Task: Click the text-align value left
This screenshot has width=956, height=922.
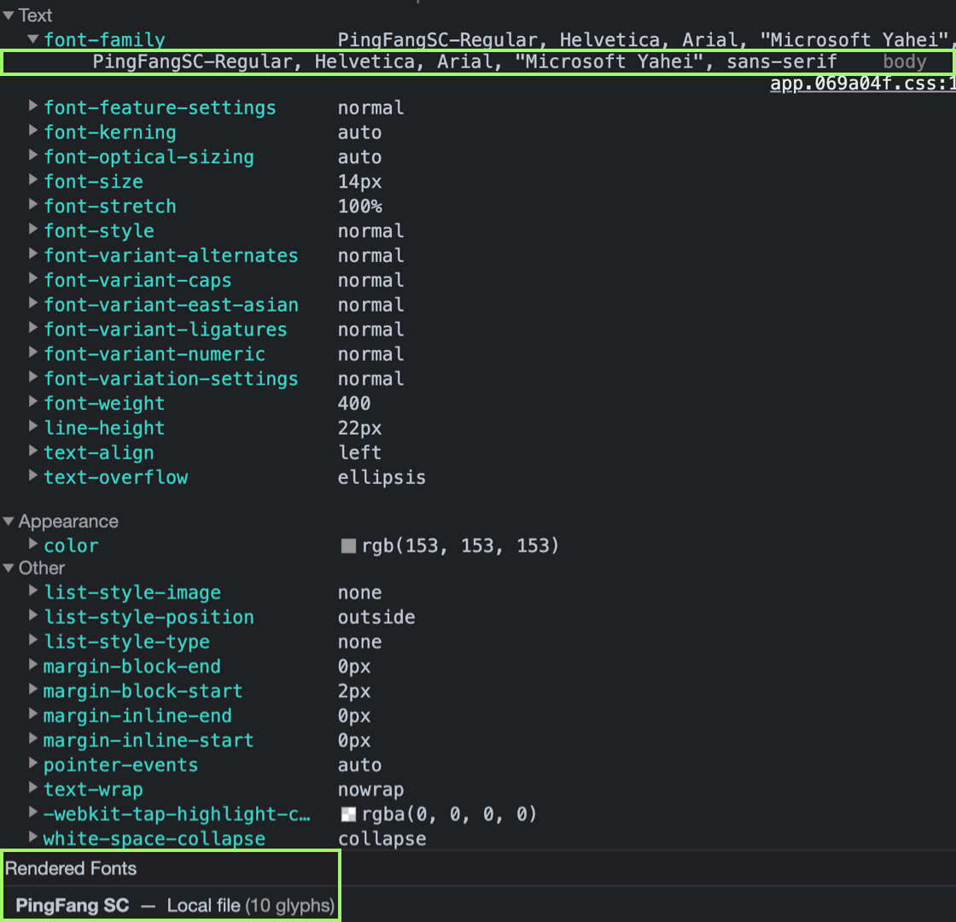Action: [360, 452]
